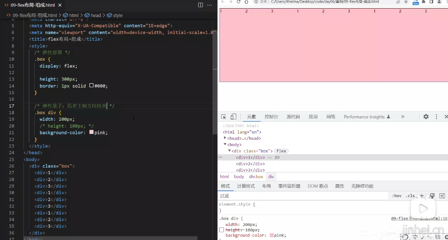Reload the browser page
This screenshot has width=448, height=240.
[x=238, y=2]
